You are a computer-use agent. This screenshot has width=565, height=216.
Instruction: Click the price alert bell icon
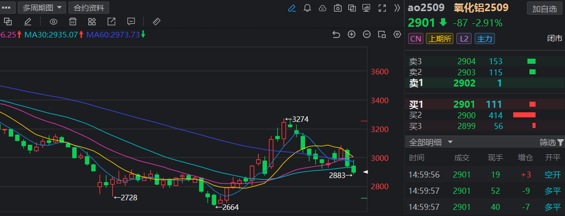[x=307, y=8]
